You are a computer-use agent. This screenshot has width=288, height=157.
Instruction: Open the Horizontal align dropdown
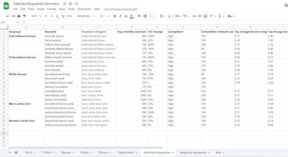click(163, 16)
